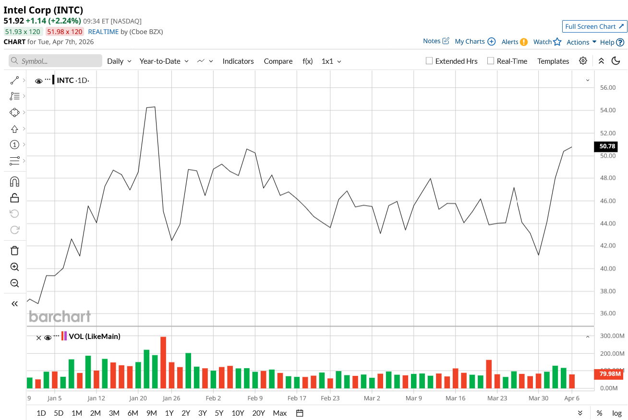Set an alert with the Alerts icon
The image size is (628, 420).
524,42
